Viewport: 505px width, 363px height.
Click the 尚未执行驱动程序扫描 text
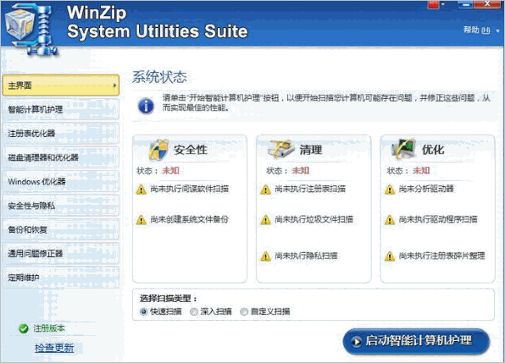coord(438,220)
